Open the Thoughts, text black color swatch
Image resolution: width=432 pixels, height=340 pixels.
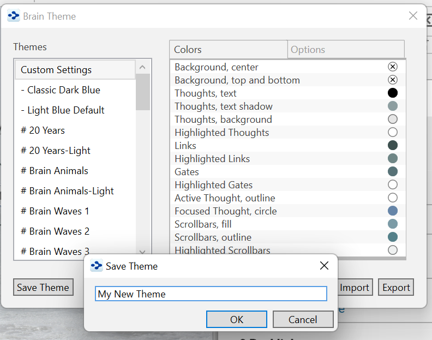pos(392,93)
